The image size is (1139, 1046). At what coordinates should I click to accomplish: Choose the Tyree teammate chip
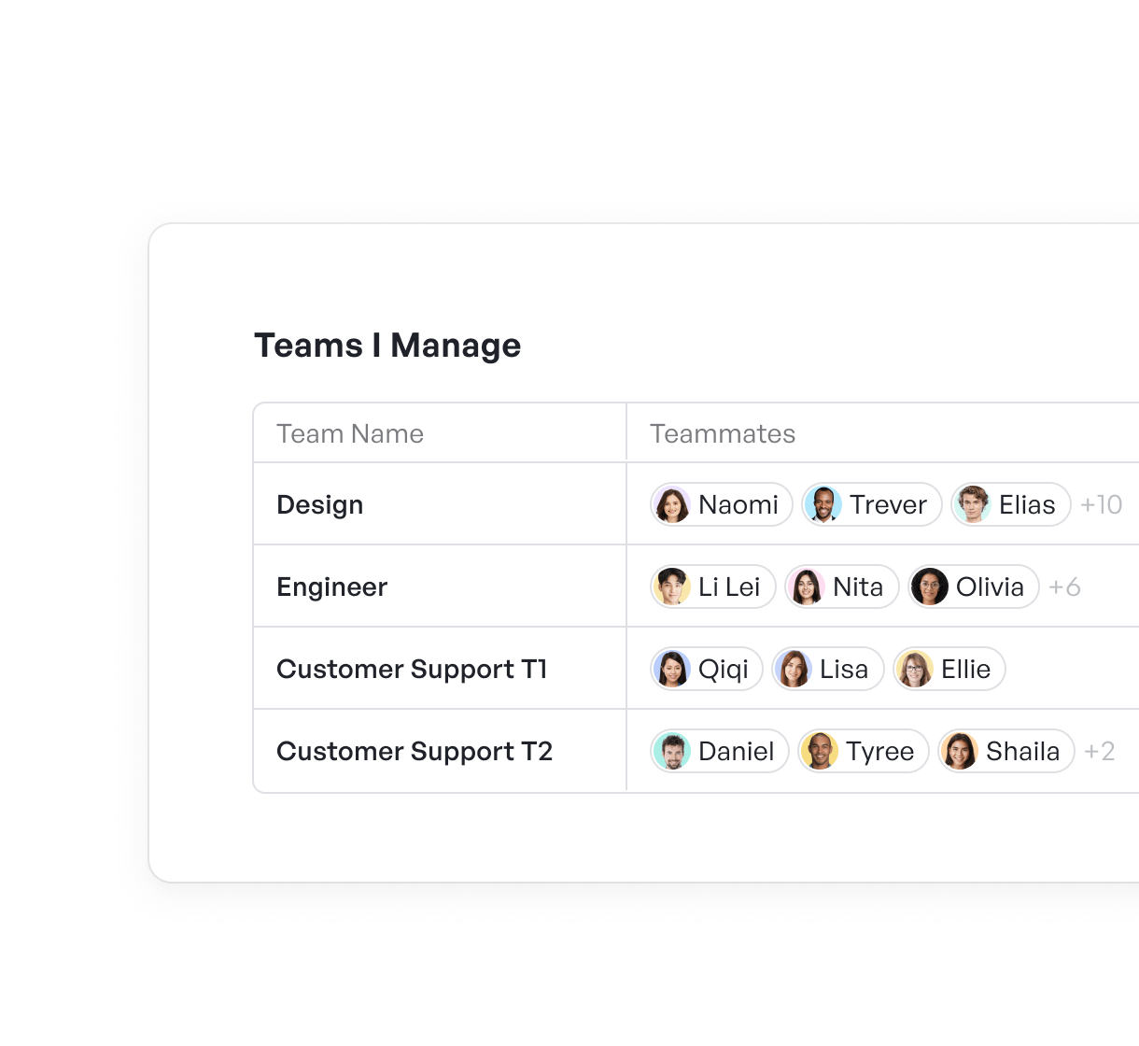click(x=864, y=752)
